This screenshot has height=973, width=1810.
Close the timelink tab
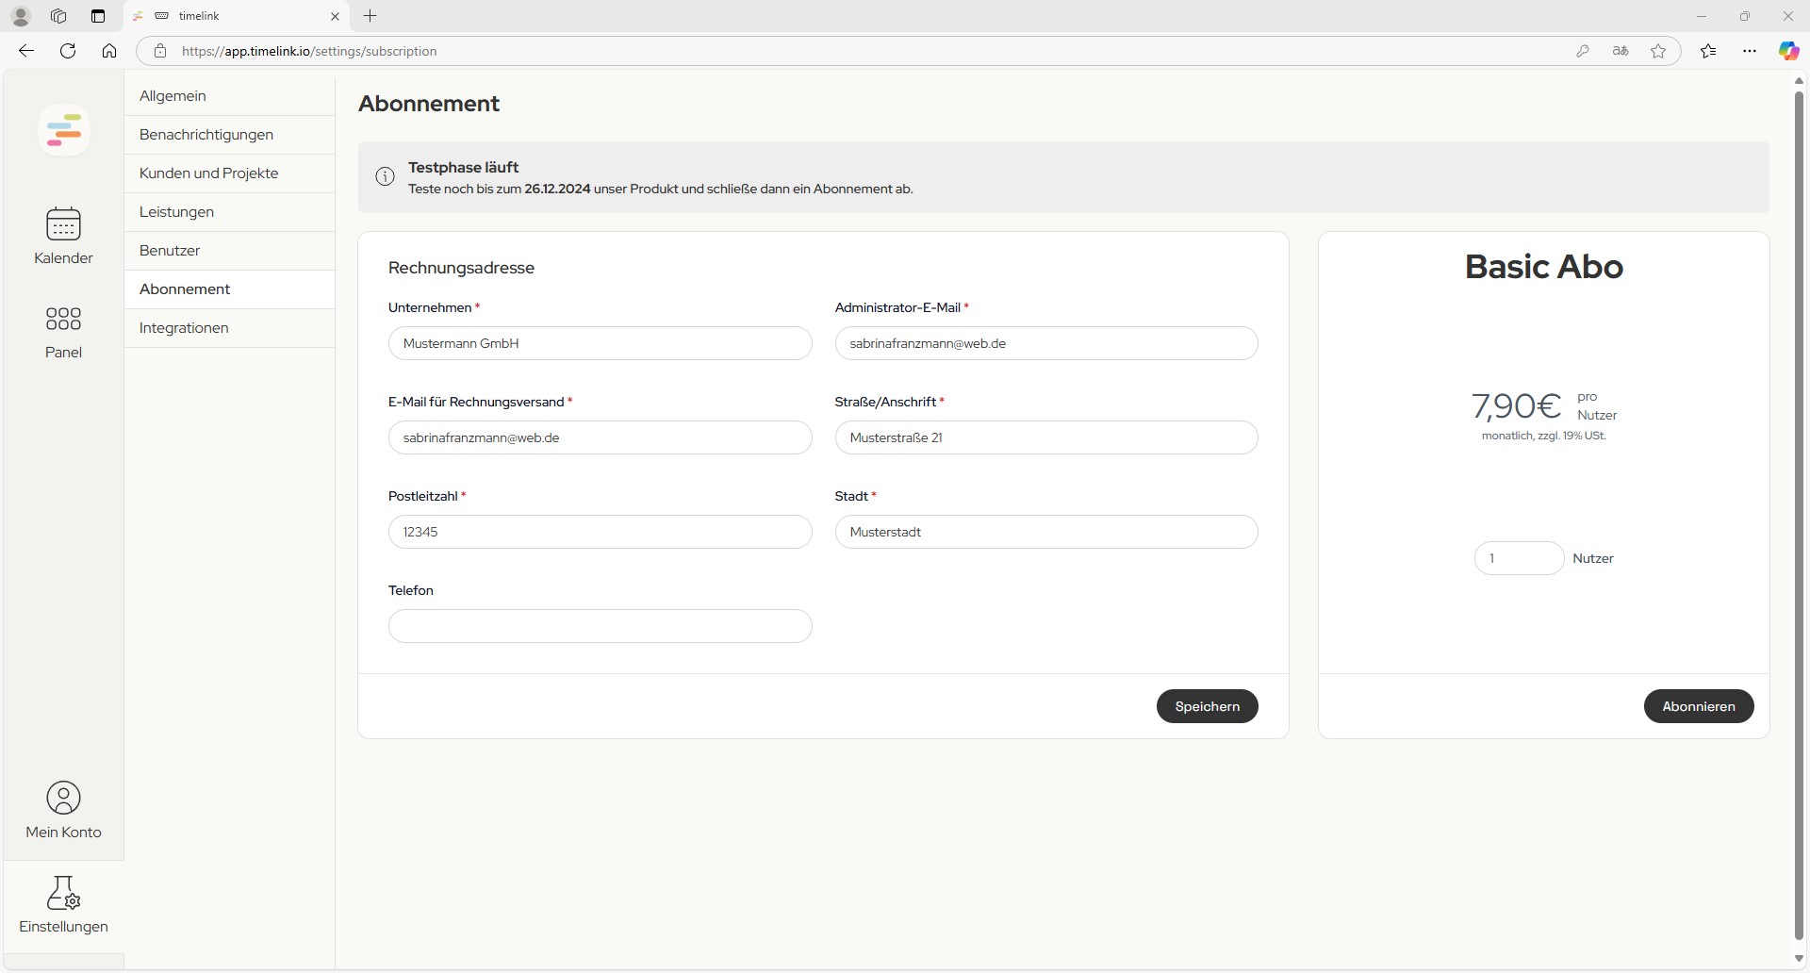335,16
